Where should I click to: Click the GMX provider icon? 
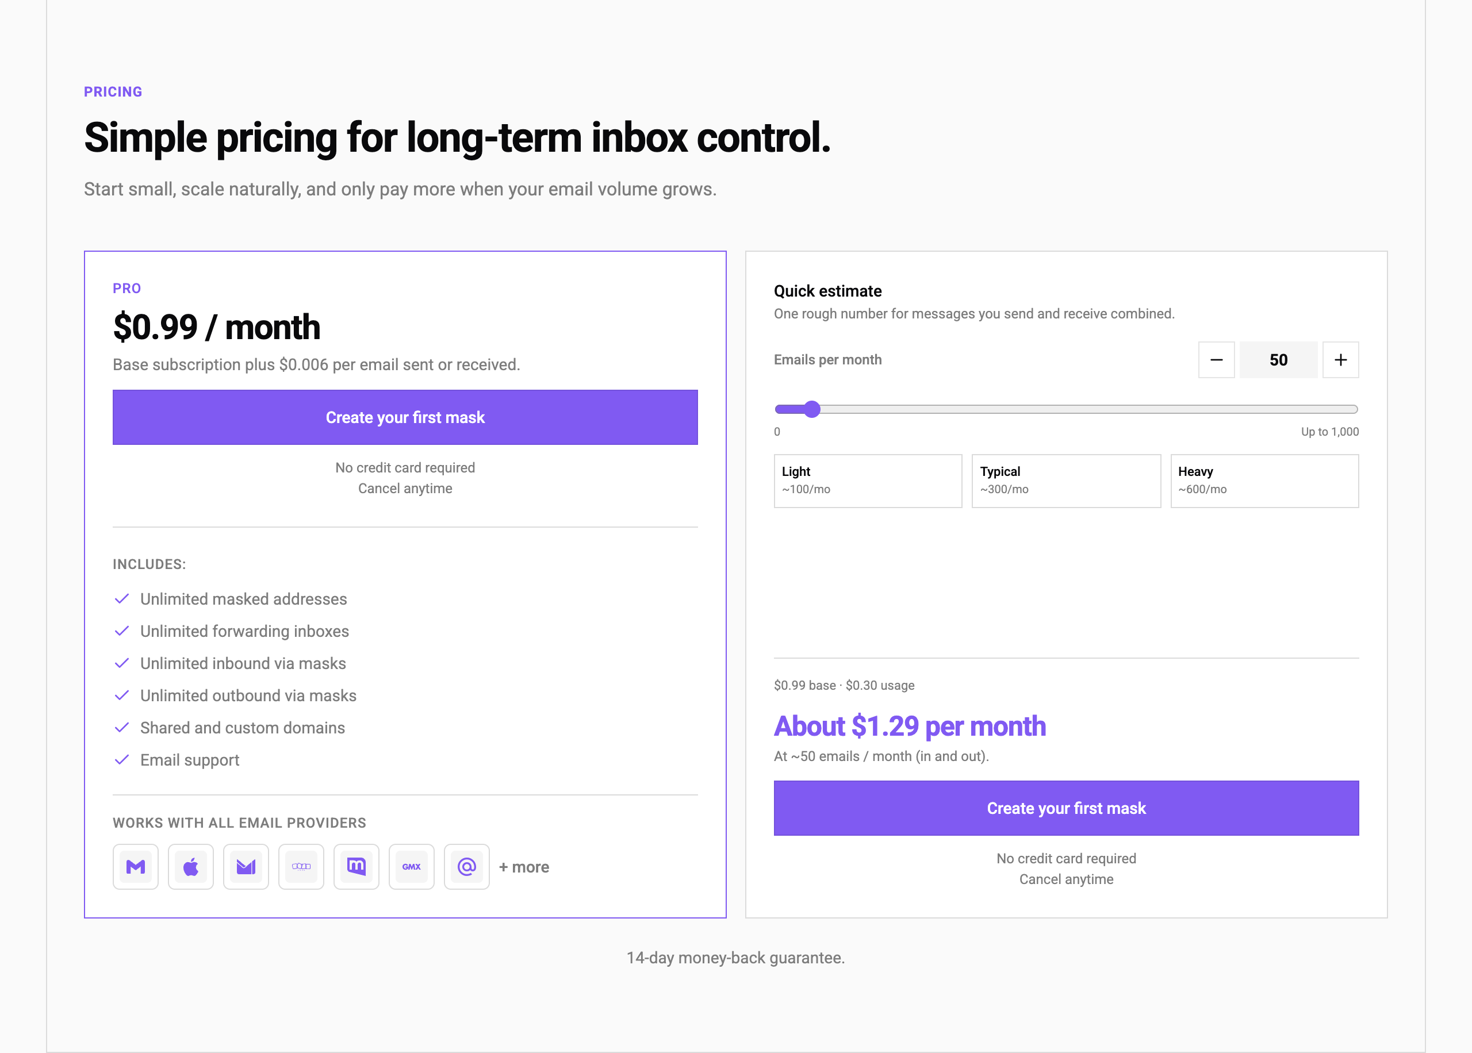[411, 867]
